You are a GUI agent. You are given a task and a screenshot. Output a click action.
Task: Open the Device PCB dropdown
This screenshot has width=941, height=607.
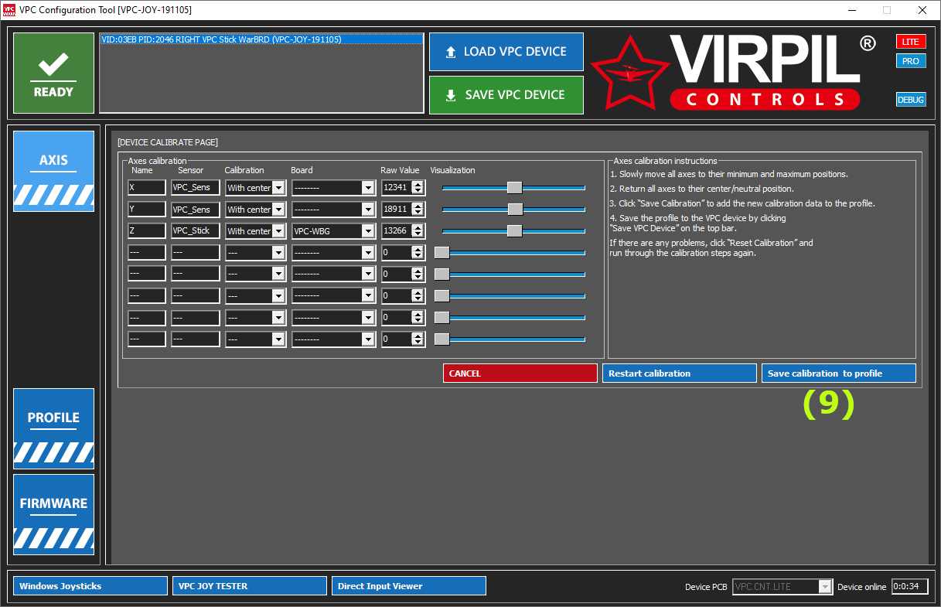[782, 587]
